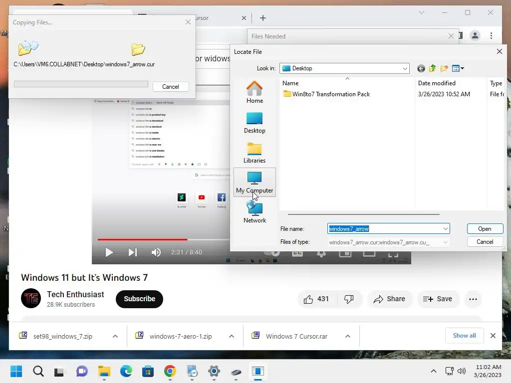Expand File name dropdown arrow
The image size is (511, 383).
coord(446,228)
